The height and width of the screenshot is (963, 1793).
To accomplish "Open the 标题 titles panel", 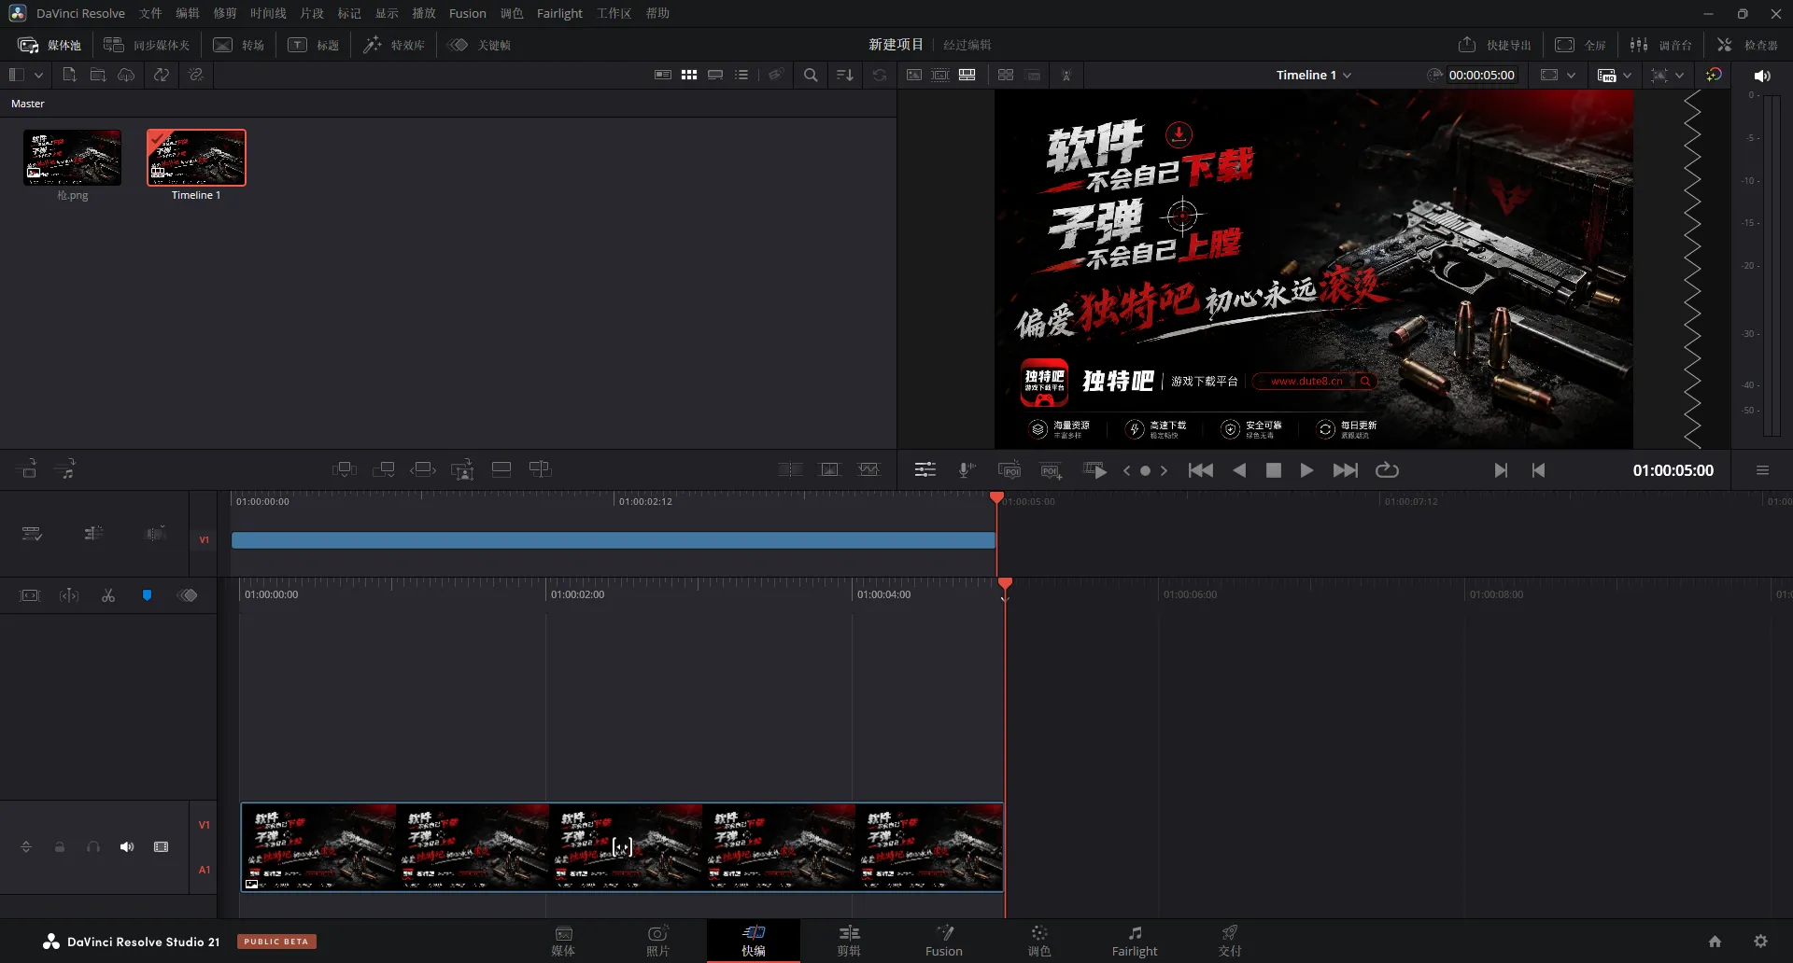I will click(314, 45).
